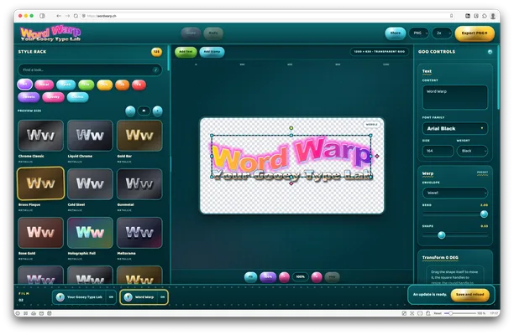Toggle the ON switch for Your Gooey Type Lab
This screenshot has width=514, height=335.
[x=111, y=297]
